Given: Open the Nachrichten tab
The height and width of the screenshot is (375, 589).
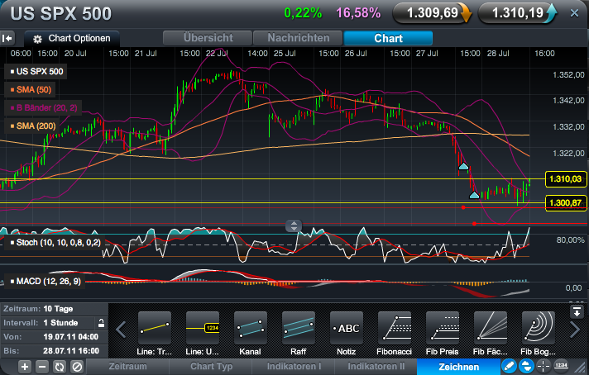Looking at the screenshot, I should coord(299,38).
